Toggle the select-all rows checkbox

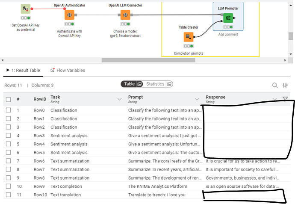coord(8,99)
